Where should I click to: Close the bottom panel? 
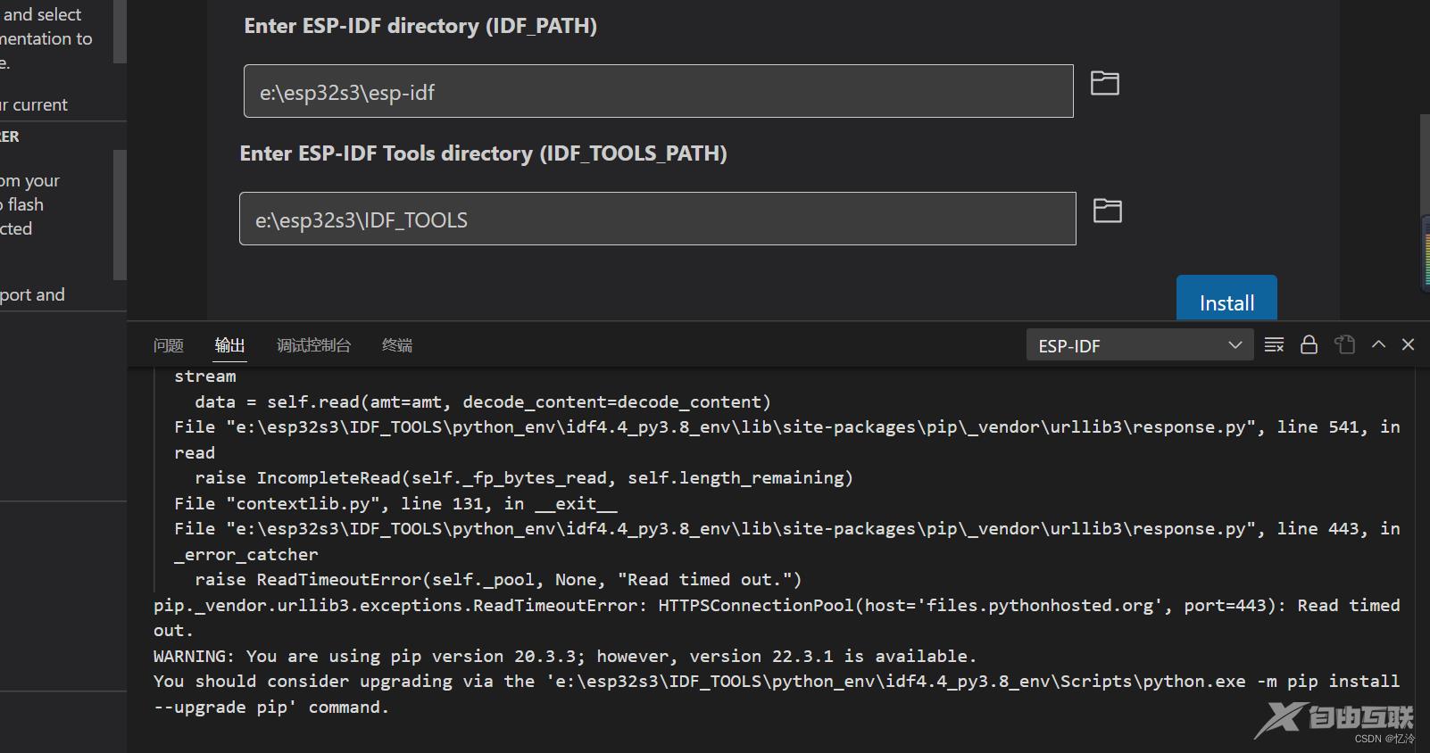pos(1408,344)
